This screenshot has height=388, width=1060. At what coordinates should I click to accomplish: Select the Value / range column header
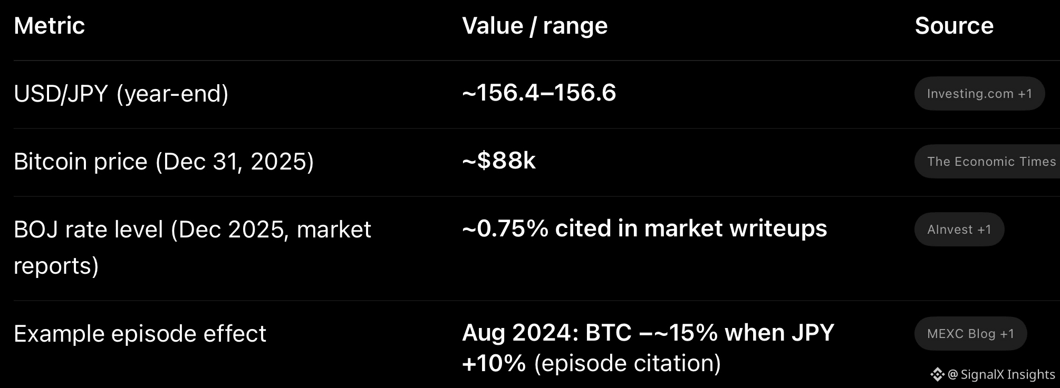click(x=535, y=26)
